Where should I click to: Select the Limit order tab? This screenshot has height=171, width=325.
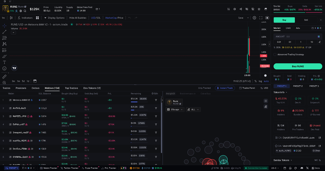(288, 28)
